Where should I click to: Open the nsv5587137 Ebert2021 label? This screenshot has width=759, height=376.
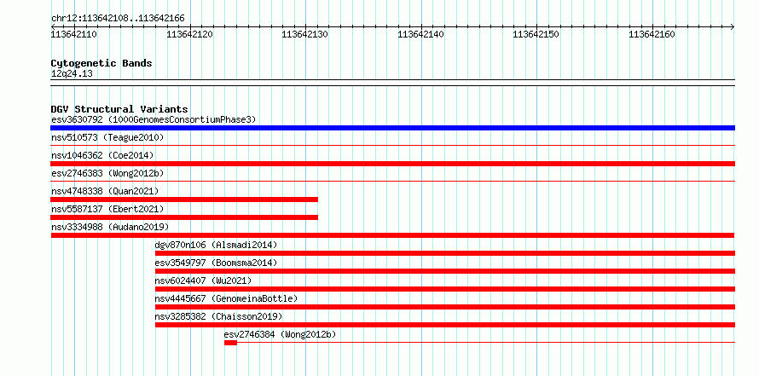pos(107,209)
